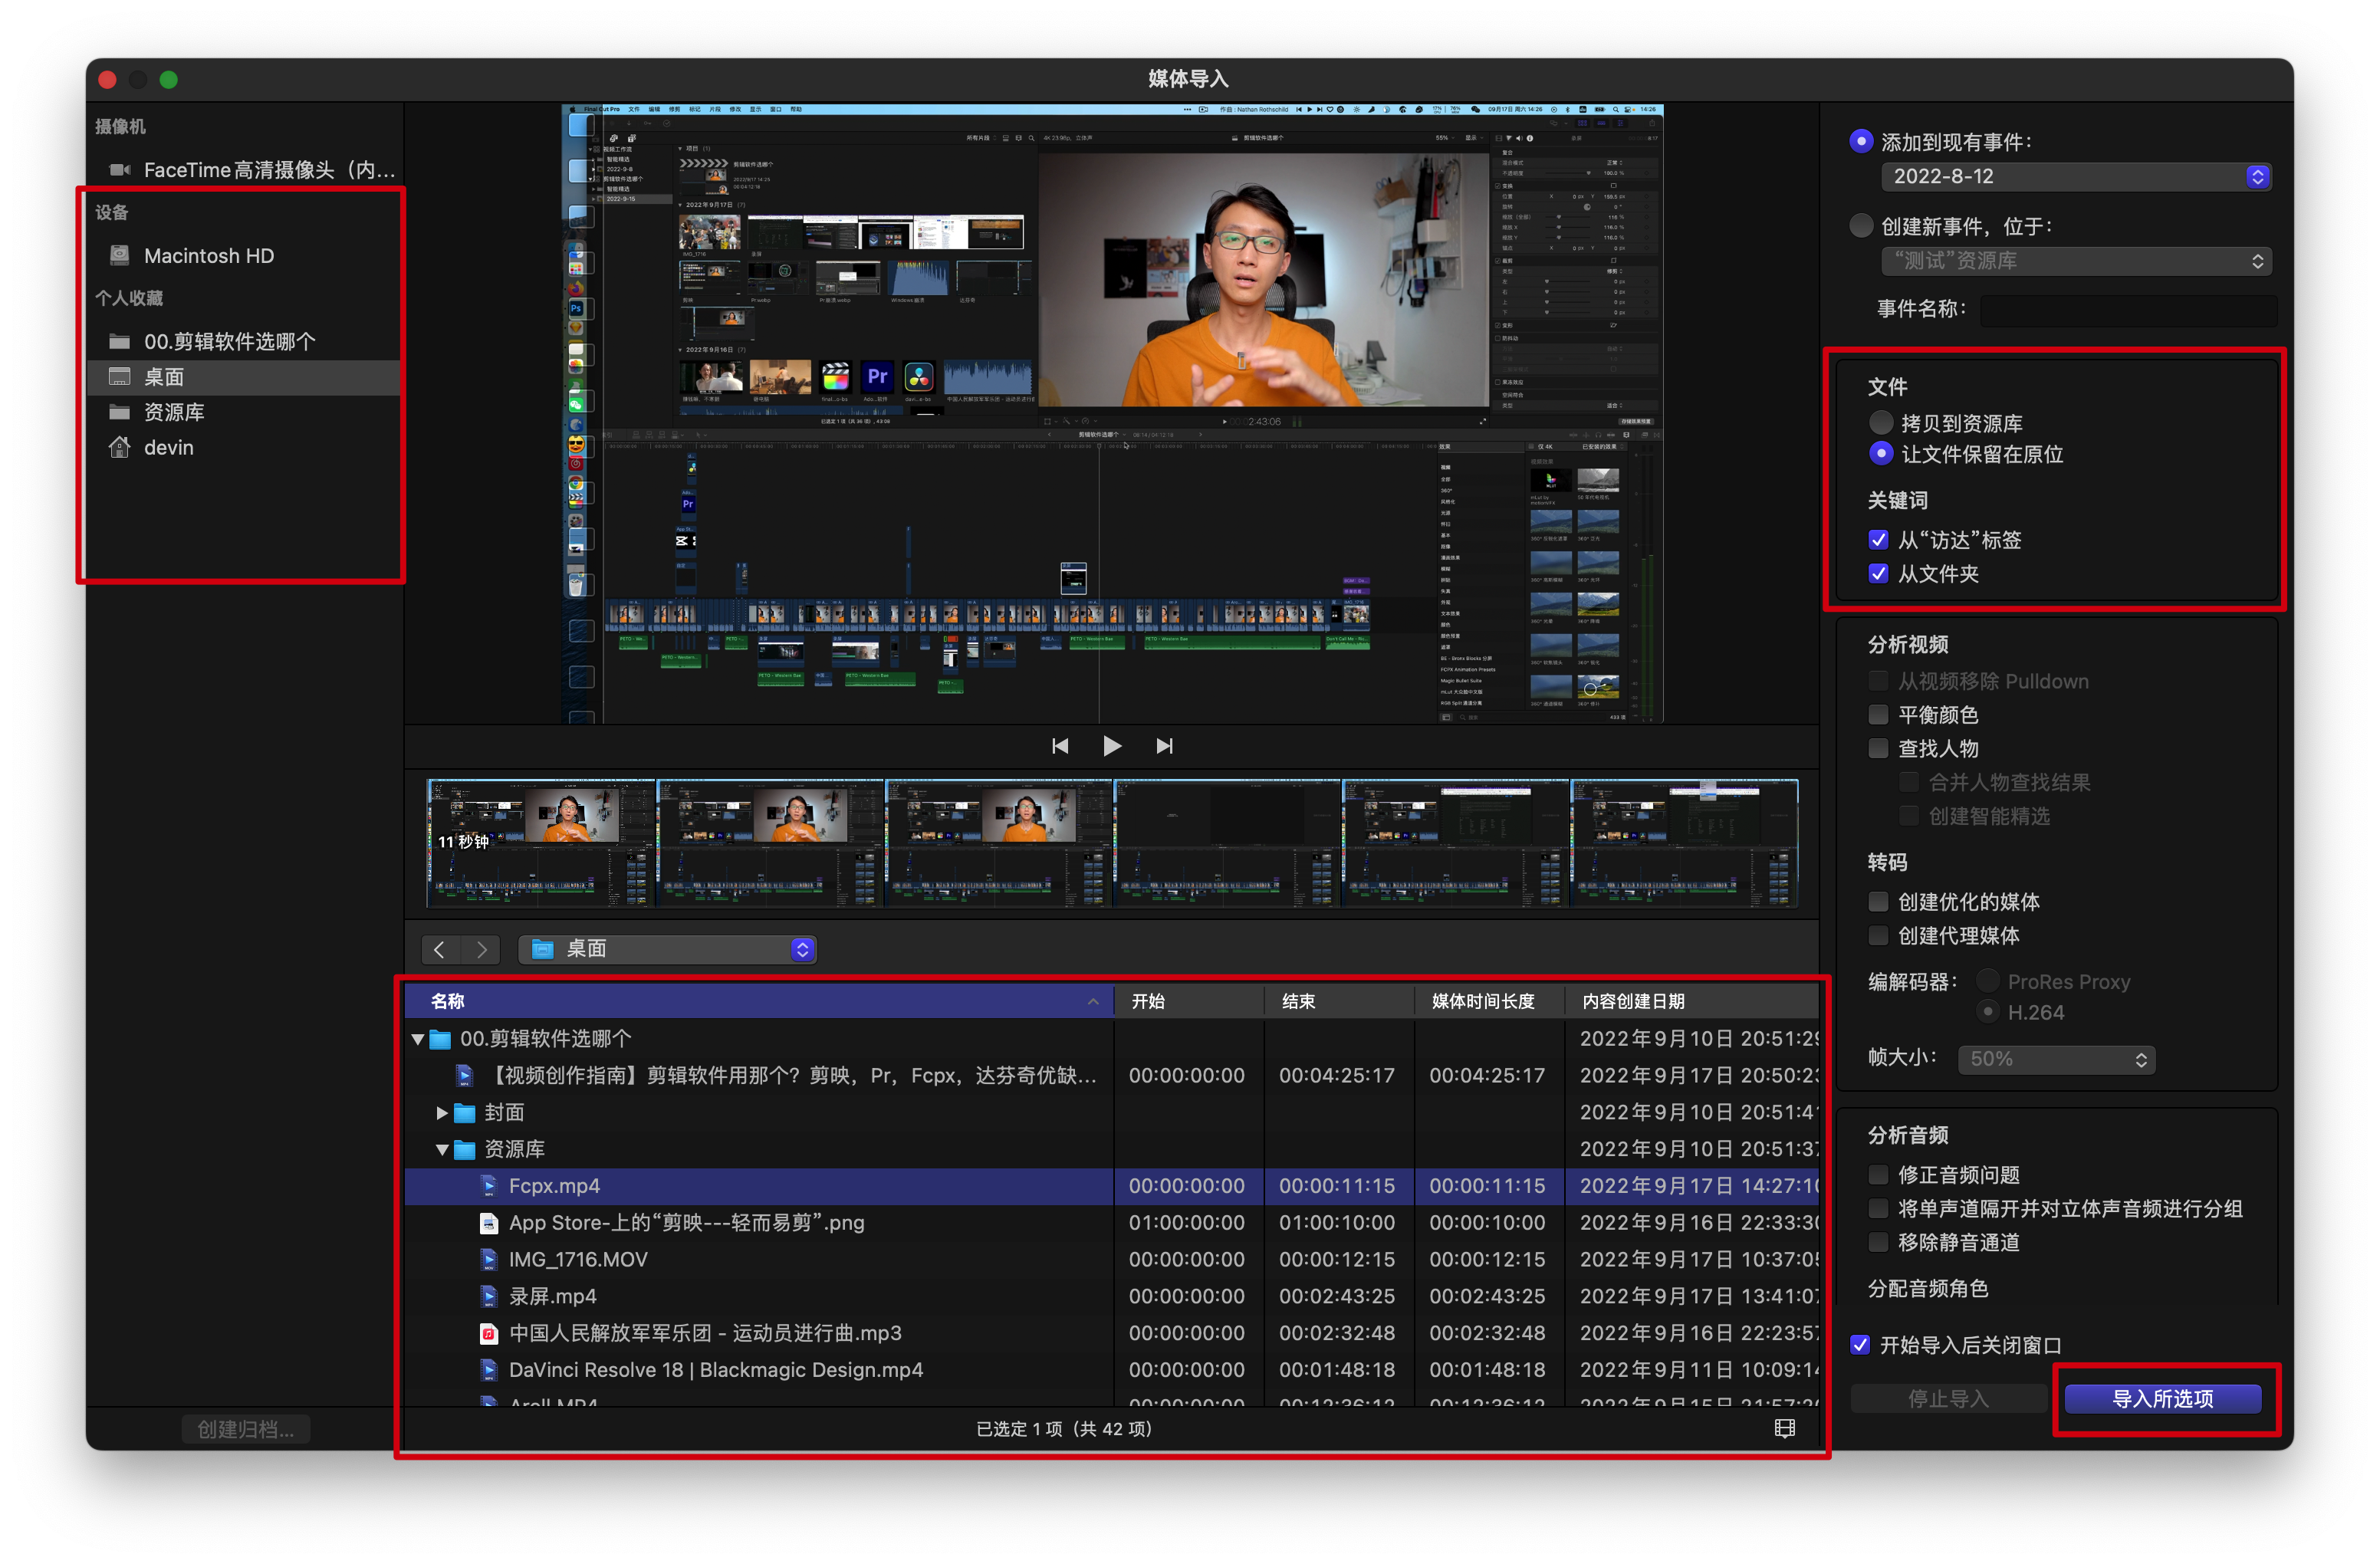Sort the list by 媒体时间长度 column header
Viewport: 2380px width, 1564px height.
(1482, 1001)
